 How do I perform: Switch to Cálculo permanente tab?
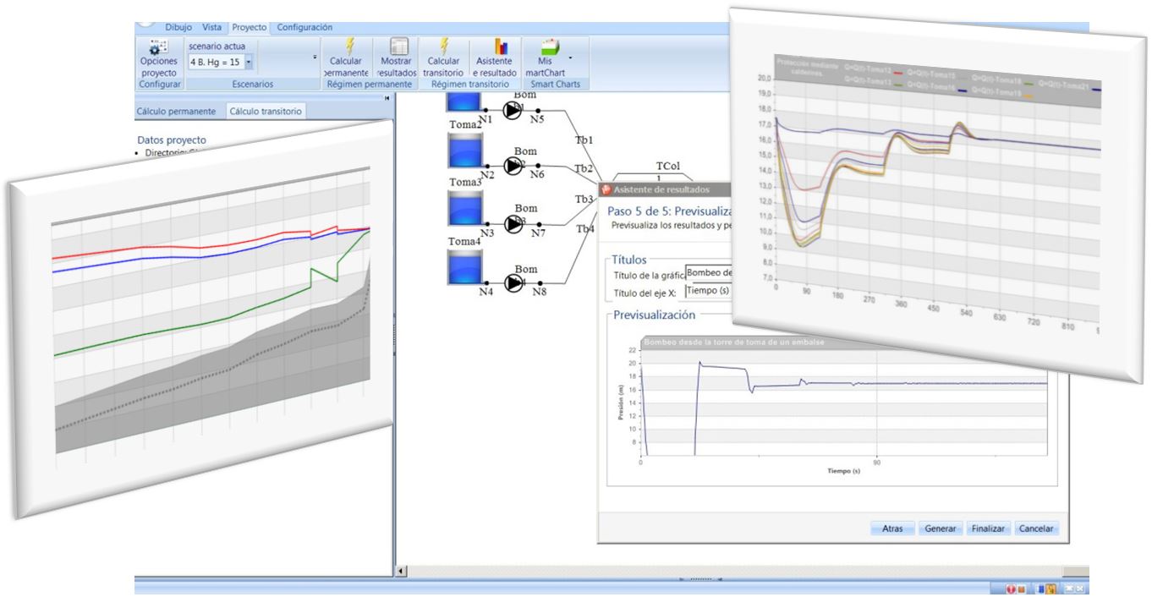[178, 112]
